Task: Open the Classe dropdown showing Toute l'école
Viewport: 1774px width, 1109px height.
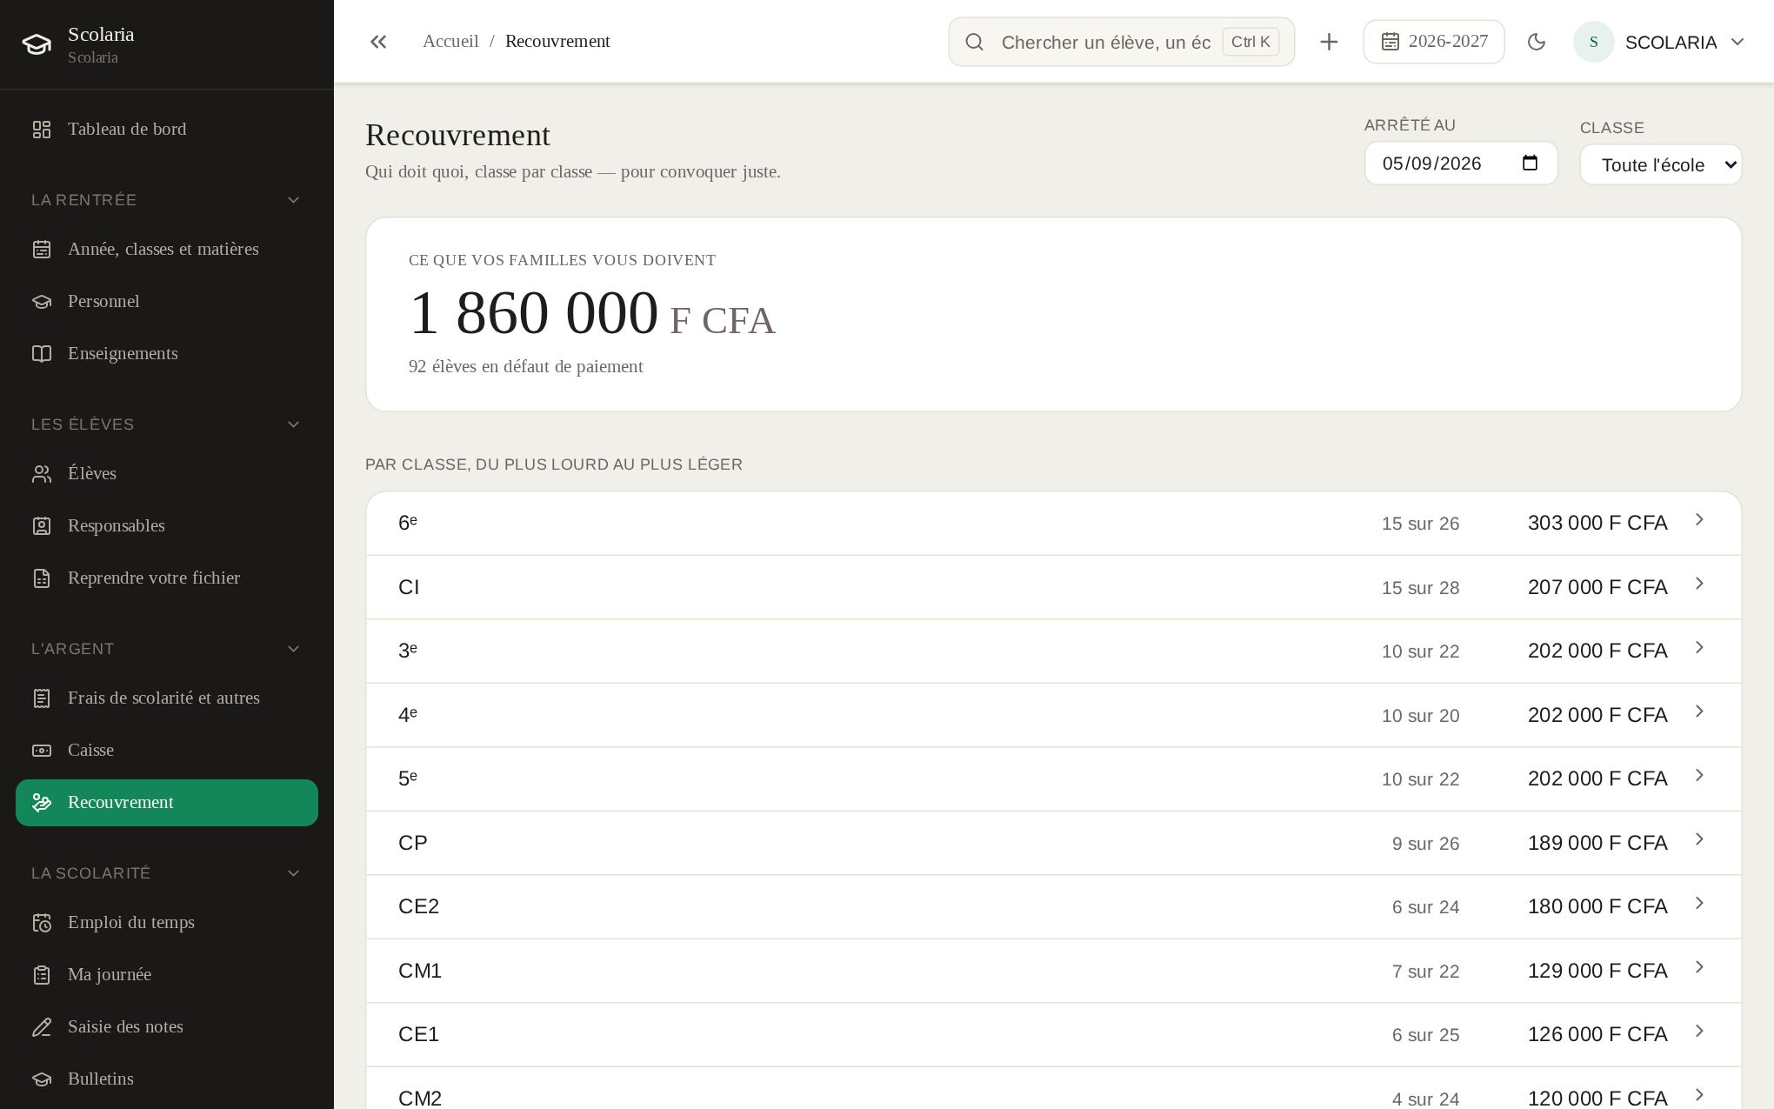Action: click(1661, 164)
